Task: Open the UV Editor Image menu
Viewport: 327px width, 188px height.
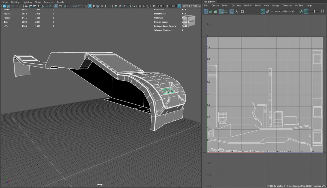Action: coord(275,5)
